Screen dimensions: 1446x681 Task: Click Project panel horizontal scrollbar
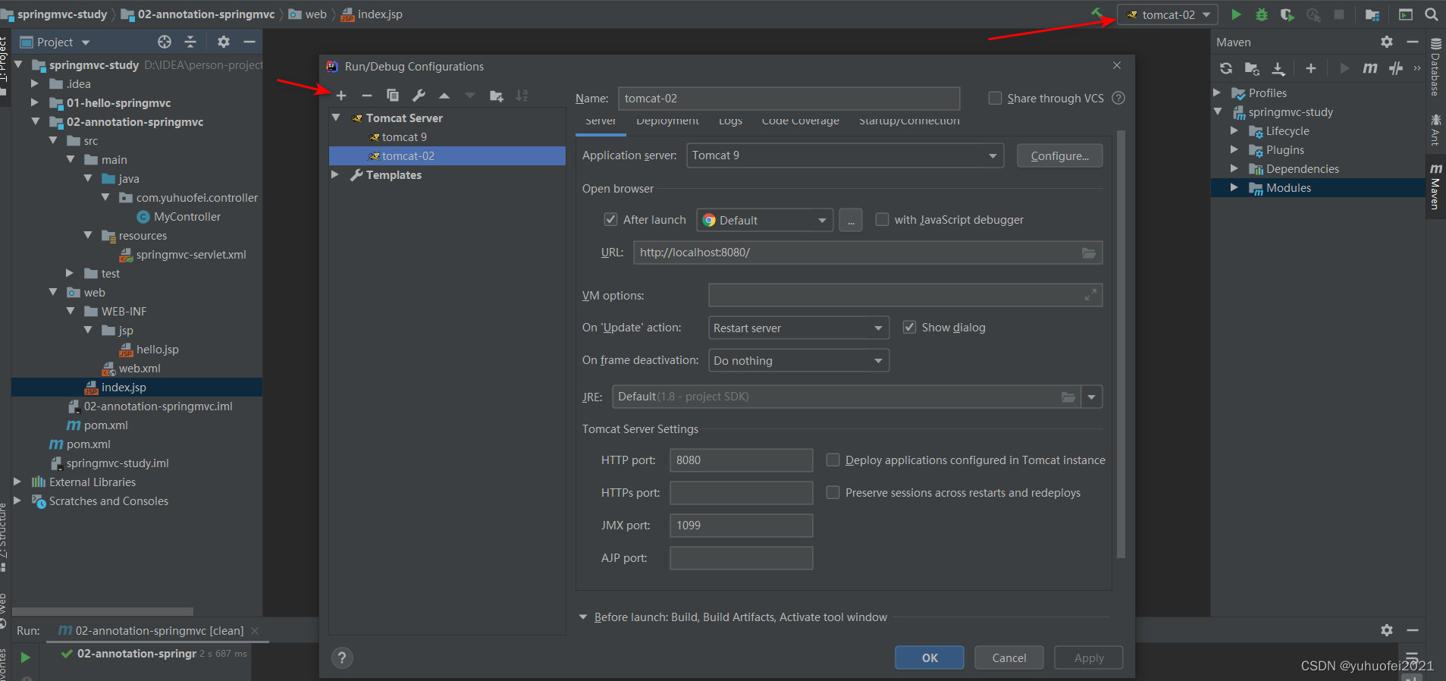point(103,611)
